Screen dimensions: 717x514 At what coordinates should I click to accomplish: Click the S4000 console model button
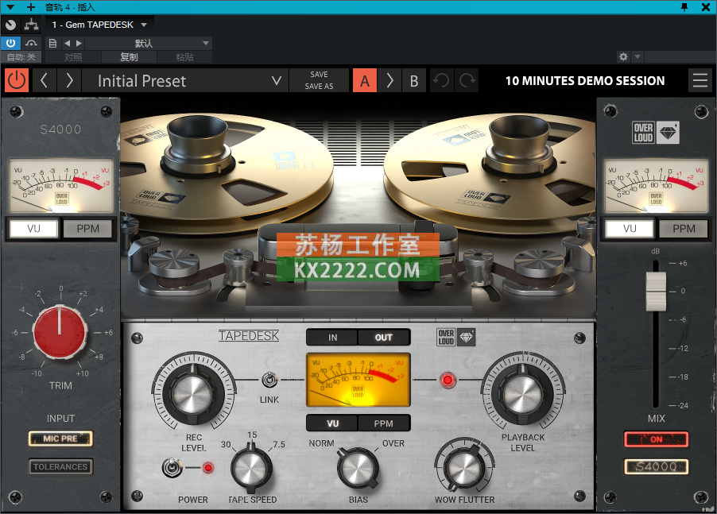656,466
